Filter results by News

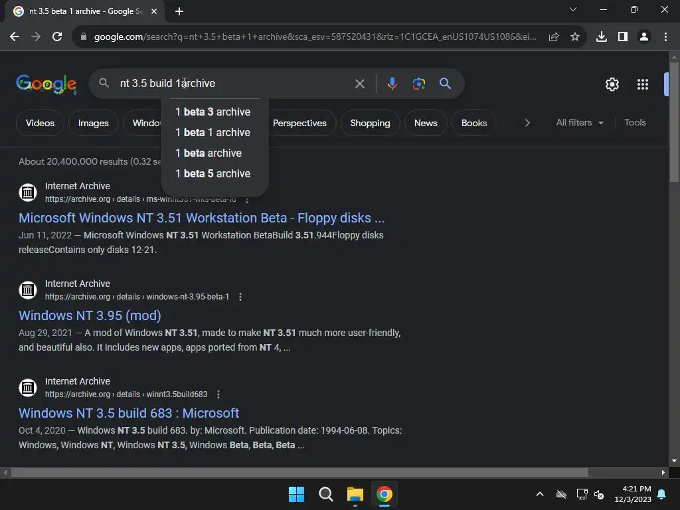pyautogui.click(x=426, y=123)
